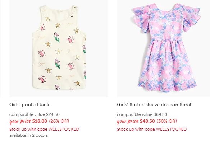
Task: Click the "your price" script label under the dress
Action: (x=128, y=121)
